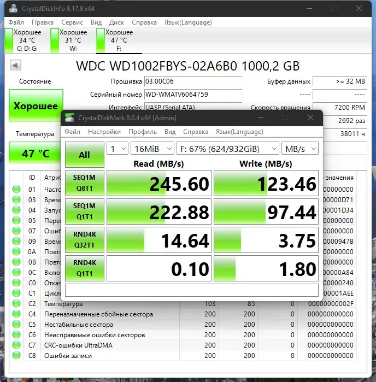Run the RND4K Q32T1 test
Screen dimensions: 376x382
pos(85,240)
